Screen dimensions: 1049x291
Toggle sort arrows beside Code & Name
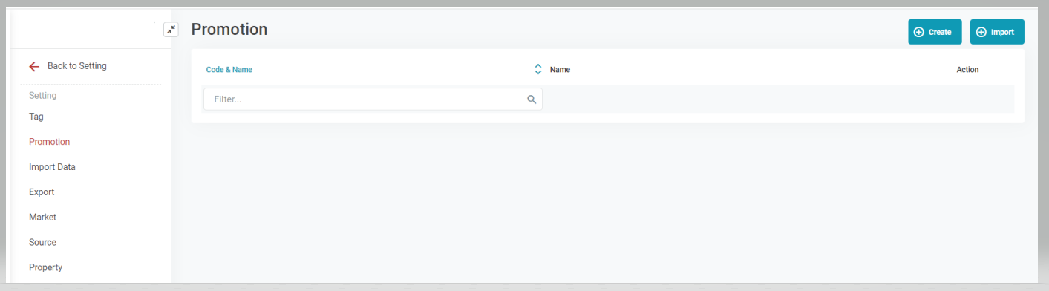(x=538, y=69)
